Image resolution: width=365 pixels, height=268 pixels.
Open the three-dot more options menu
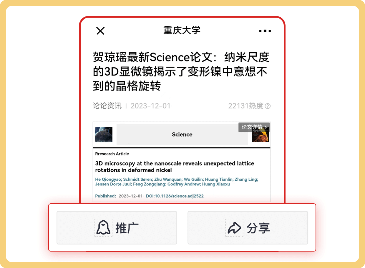pos(265,31)
